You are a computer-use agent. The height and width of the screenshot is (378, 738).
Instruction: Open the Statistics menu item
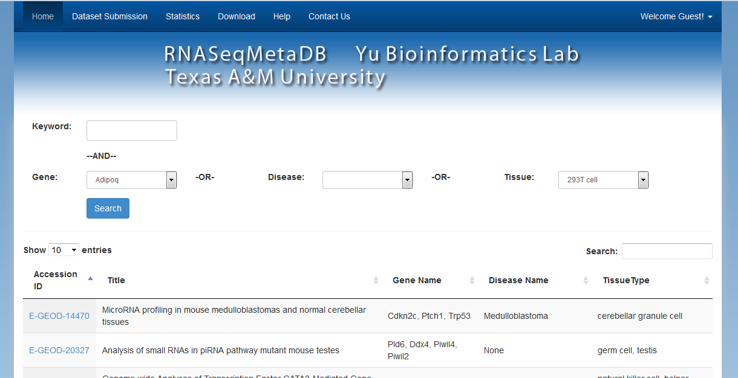183,16
